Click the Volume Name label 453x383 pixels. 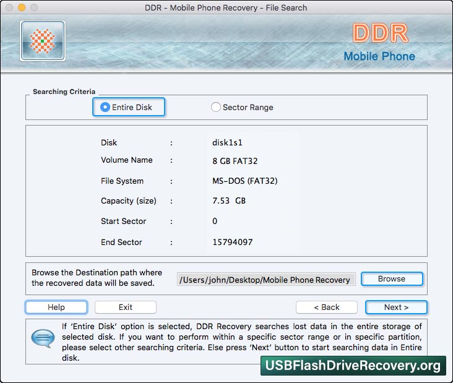coord(126,160)
